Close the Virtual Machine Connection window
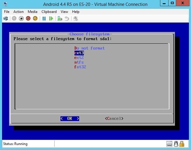191x150 pixels. (183, 3)
